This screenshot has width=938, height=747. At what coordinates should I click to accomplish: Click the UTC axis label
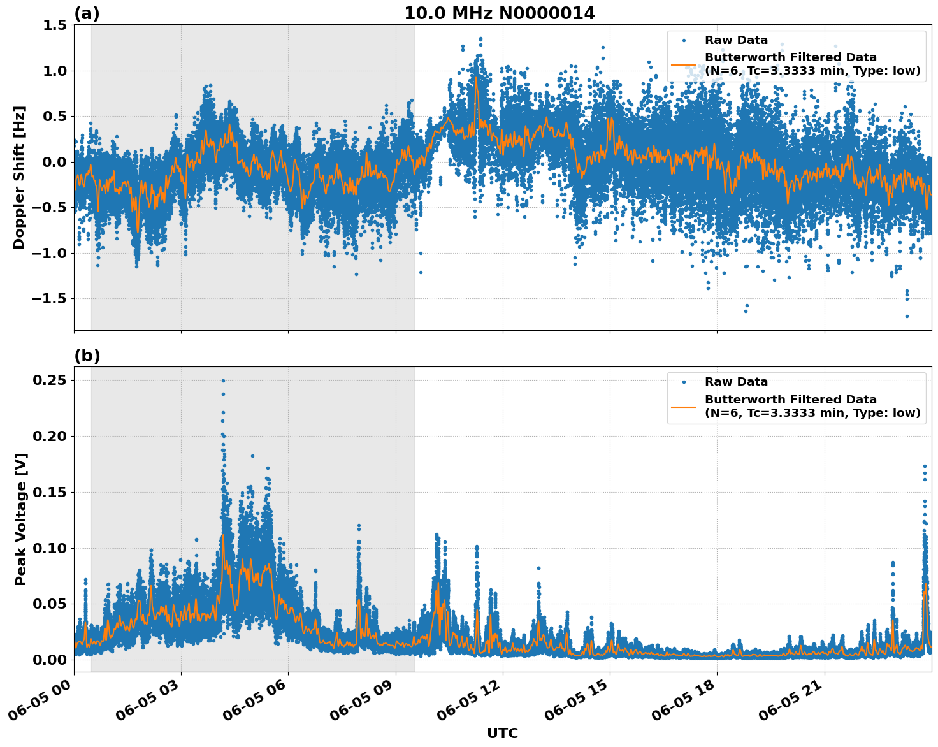[x=502, y=734]
